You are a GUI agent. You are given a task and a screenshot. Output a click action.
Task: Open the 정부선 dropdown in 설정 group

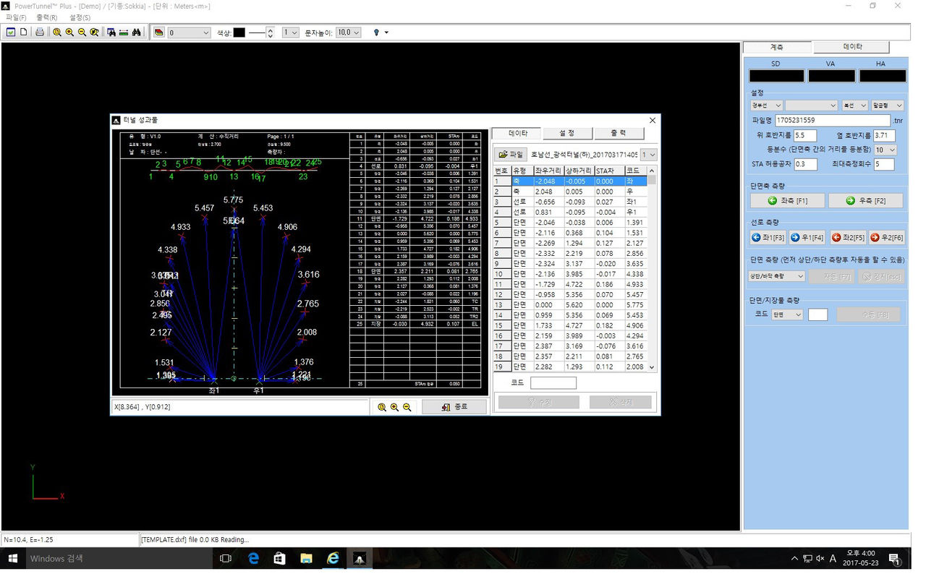point(765,106)
